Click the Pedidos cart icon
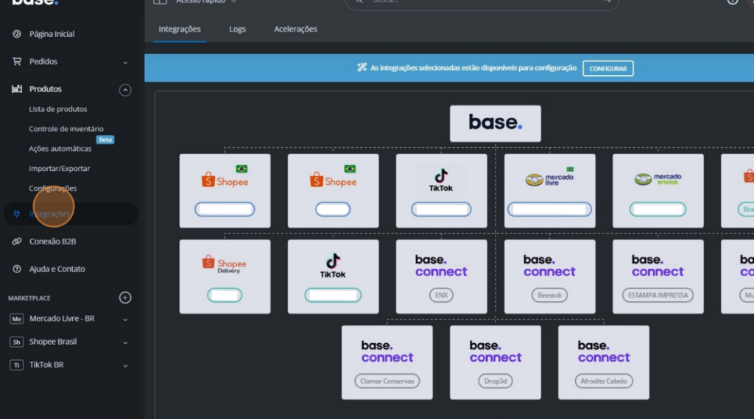The image size is (754, 419). [17, 62]
